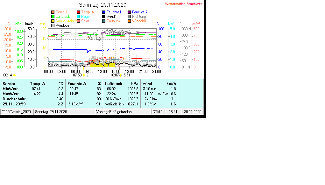The image size is (325, 185).
Task: Click the sunrise marker at 07:53
Action: 84,75
